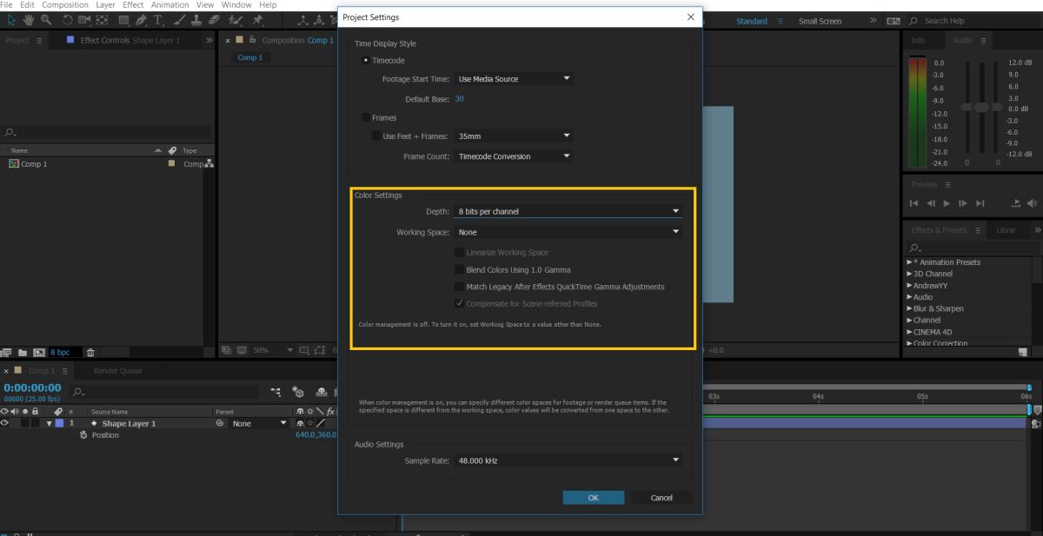The image size is (1043, 536).
Task: Open the Footage Start Time dropdown
Action: tap(513, 79)
